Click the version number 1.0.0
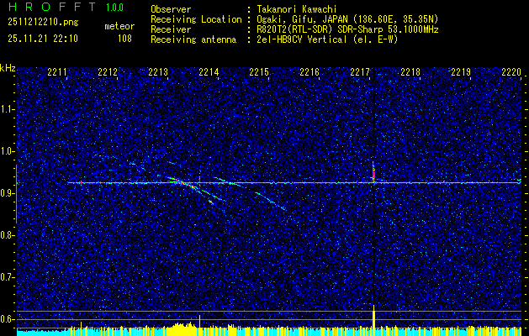 (114, 8)
